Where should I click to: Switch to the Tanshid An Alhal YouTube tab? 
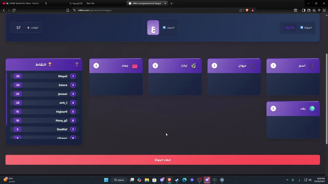(21, 3)
